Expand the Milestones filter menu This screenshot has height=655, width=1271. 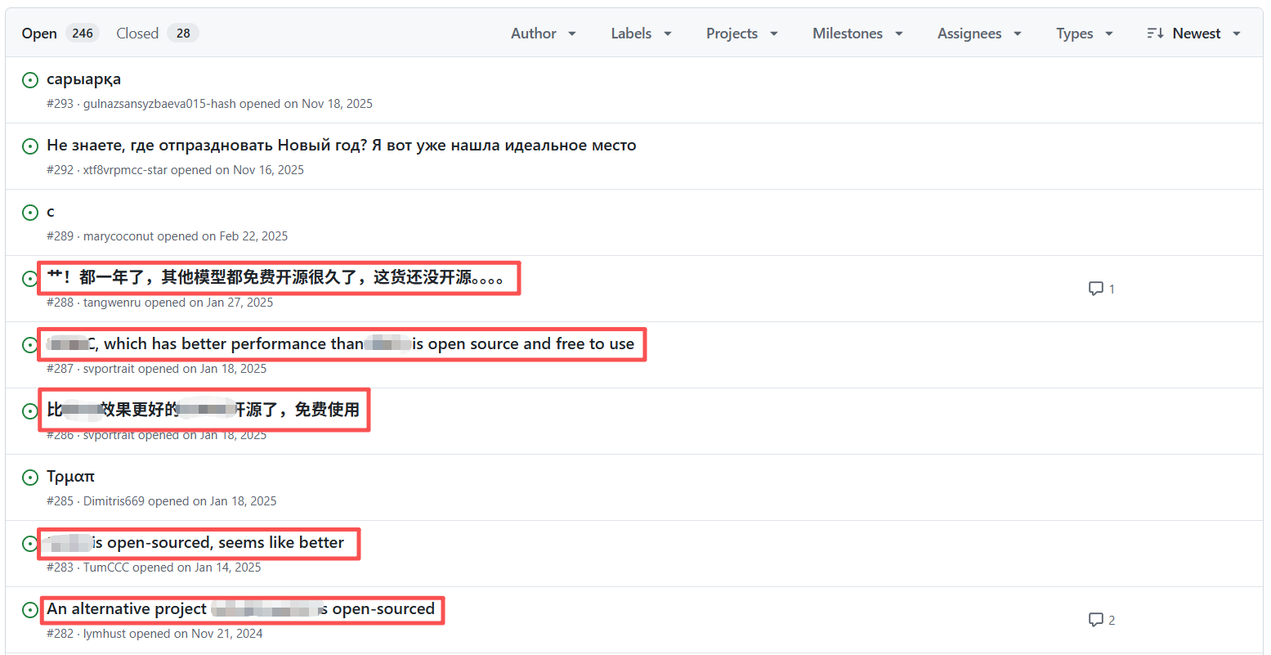click(857, 34)
